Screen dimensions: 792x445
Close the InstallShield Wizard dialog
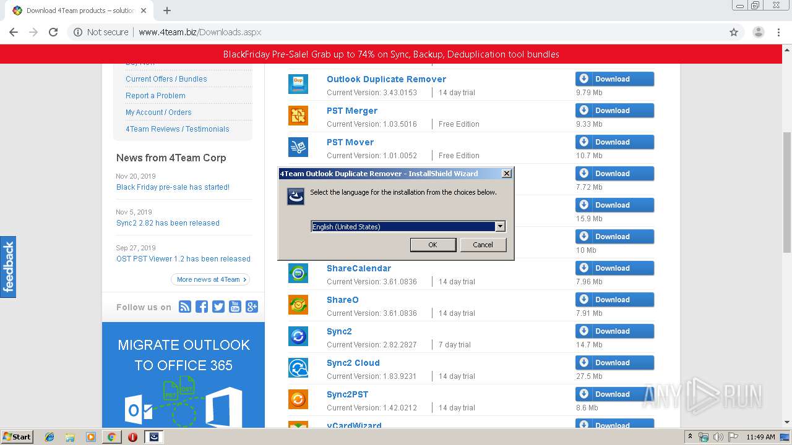tap(507, 174)
